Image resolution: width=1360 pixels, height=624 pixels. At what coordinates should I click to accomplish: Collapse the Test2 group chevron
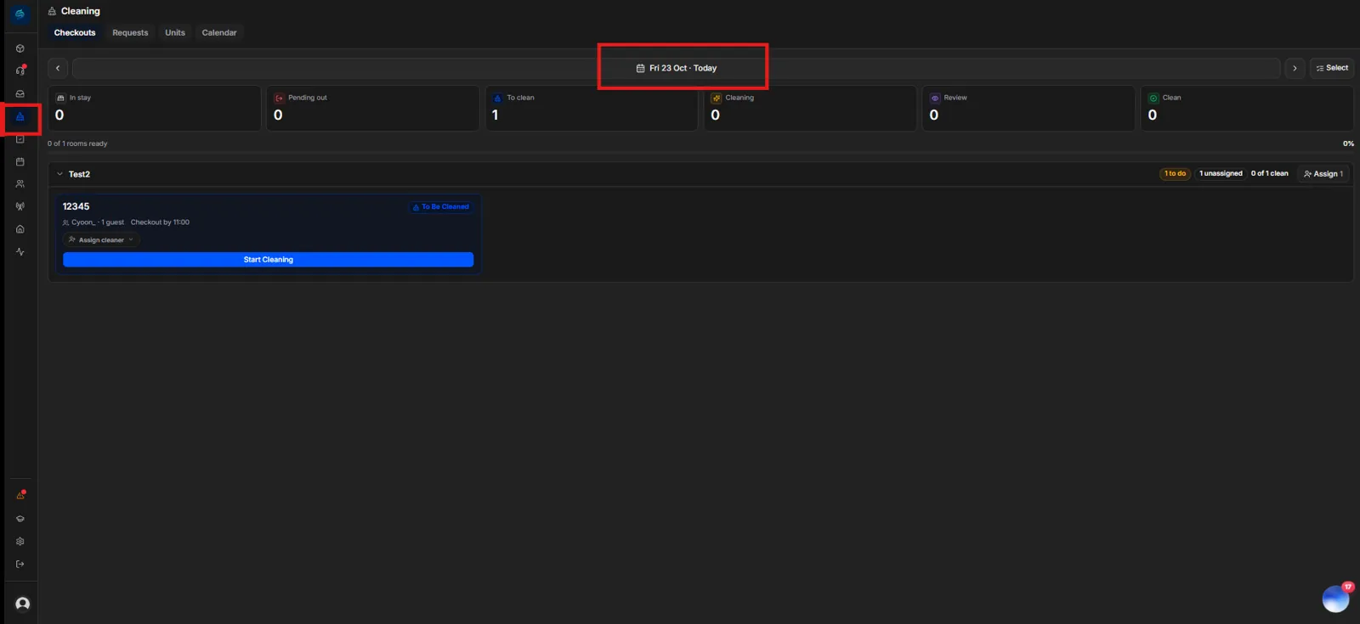[59, 174]
